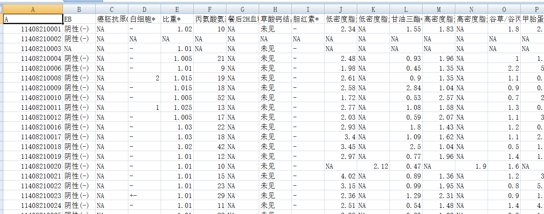The width and height of the screenshot is (544, 214).
Task: Click the '餐后2H血' header cell
Action: (242, 19)
